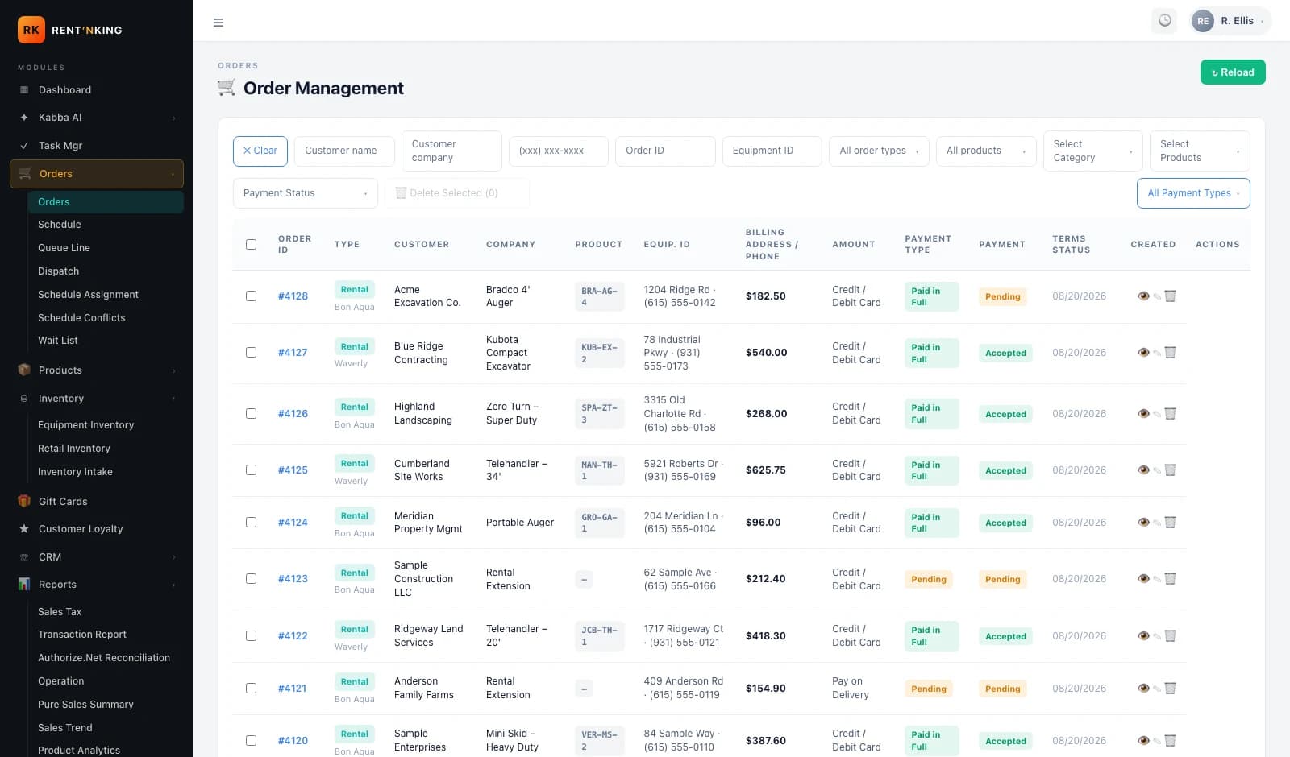
Task: Edit order #4127 with the pencil icon
Action: [1157, 353]
